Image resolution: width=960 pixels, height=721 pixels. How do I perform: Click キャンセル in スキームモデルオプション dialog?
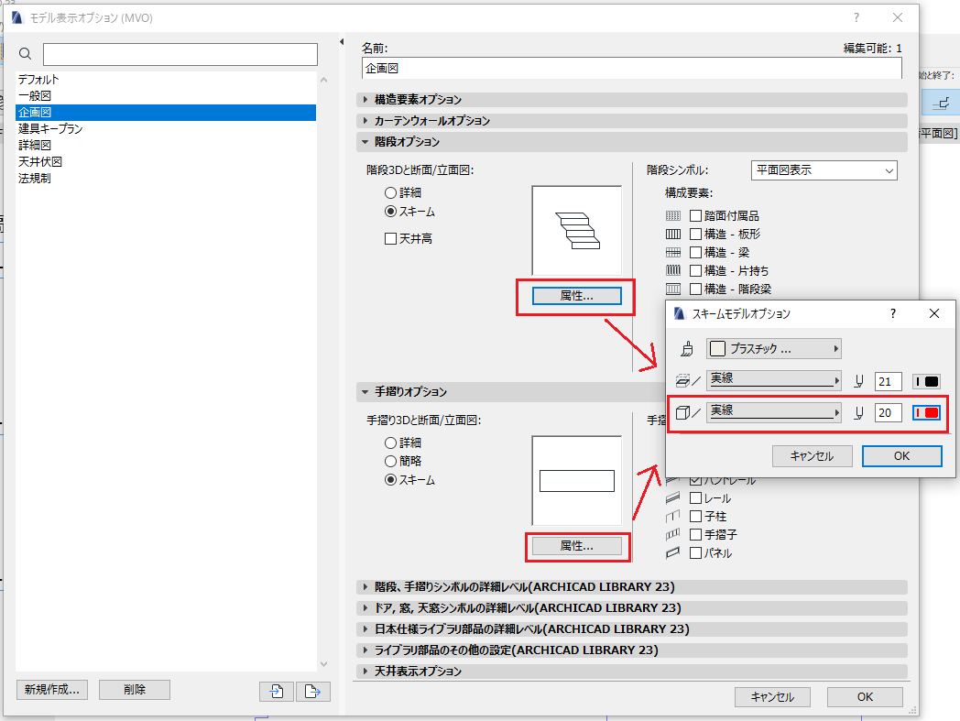click(812, 455)
